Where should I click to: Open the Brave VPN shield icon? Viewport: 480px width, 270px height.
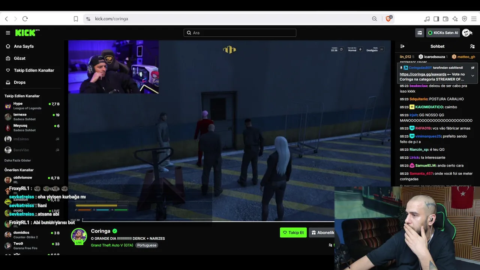point(464,19)
